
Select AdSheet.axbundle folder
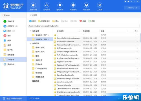96,48
